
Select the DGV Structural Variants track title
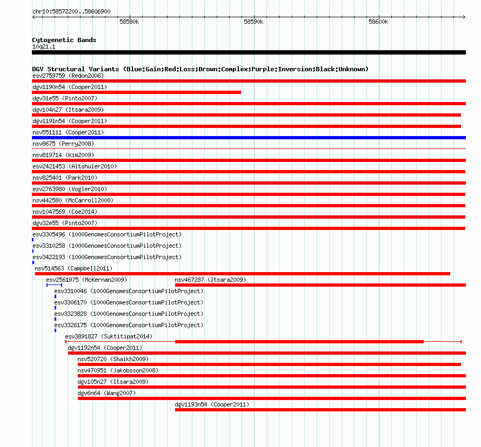pos(201,69)
